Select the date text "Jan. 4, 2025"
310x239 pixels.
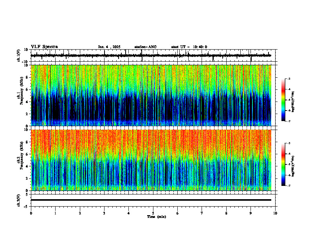click(109, 47)
